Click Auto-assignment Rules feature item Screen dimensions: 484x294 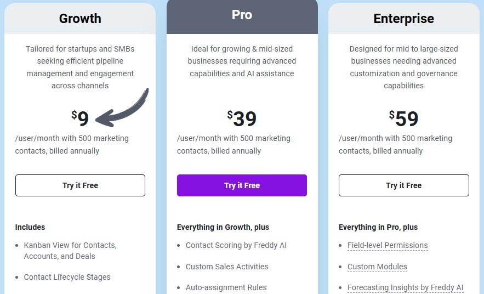click(226, 287)
